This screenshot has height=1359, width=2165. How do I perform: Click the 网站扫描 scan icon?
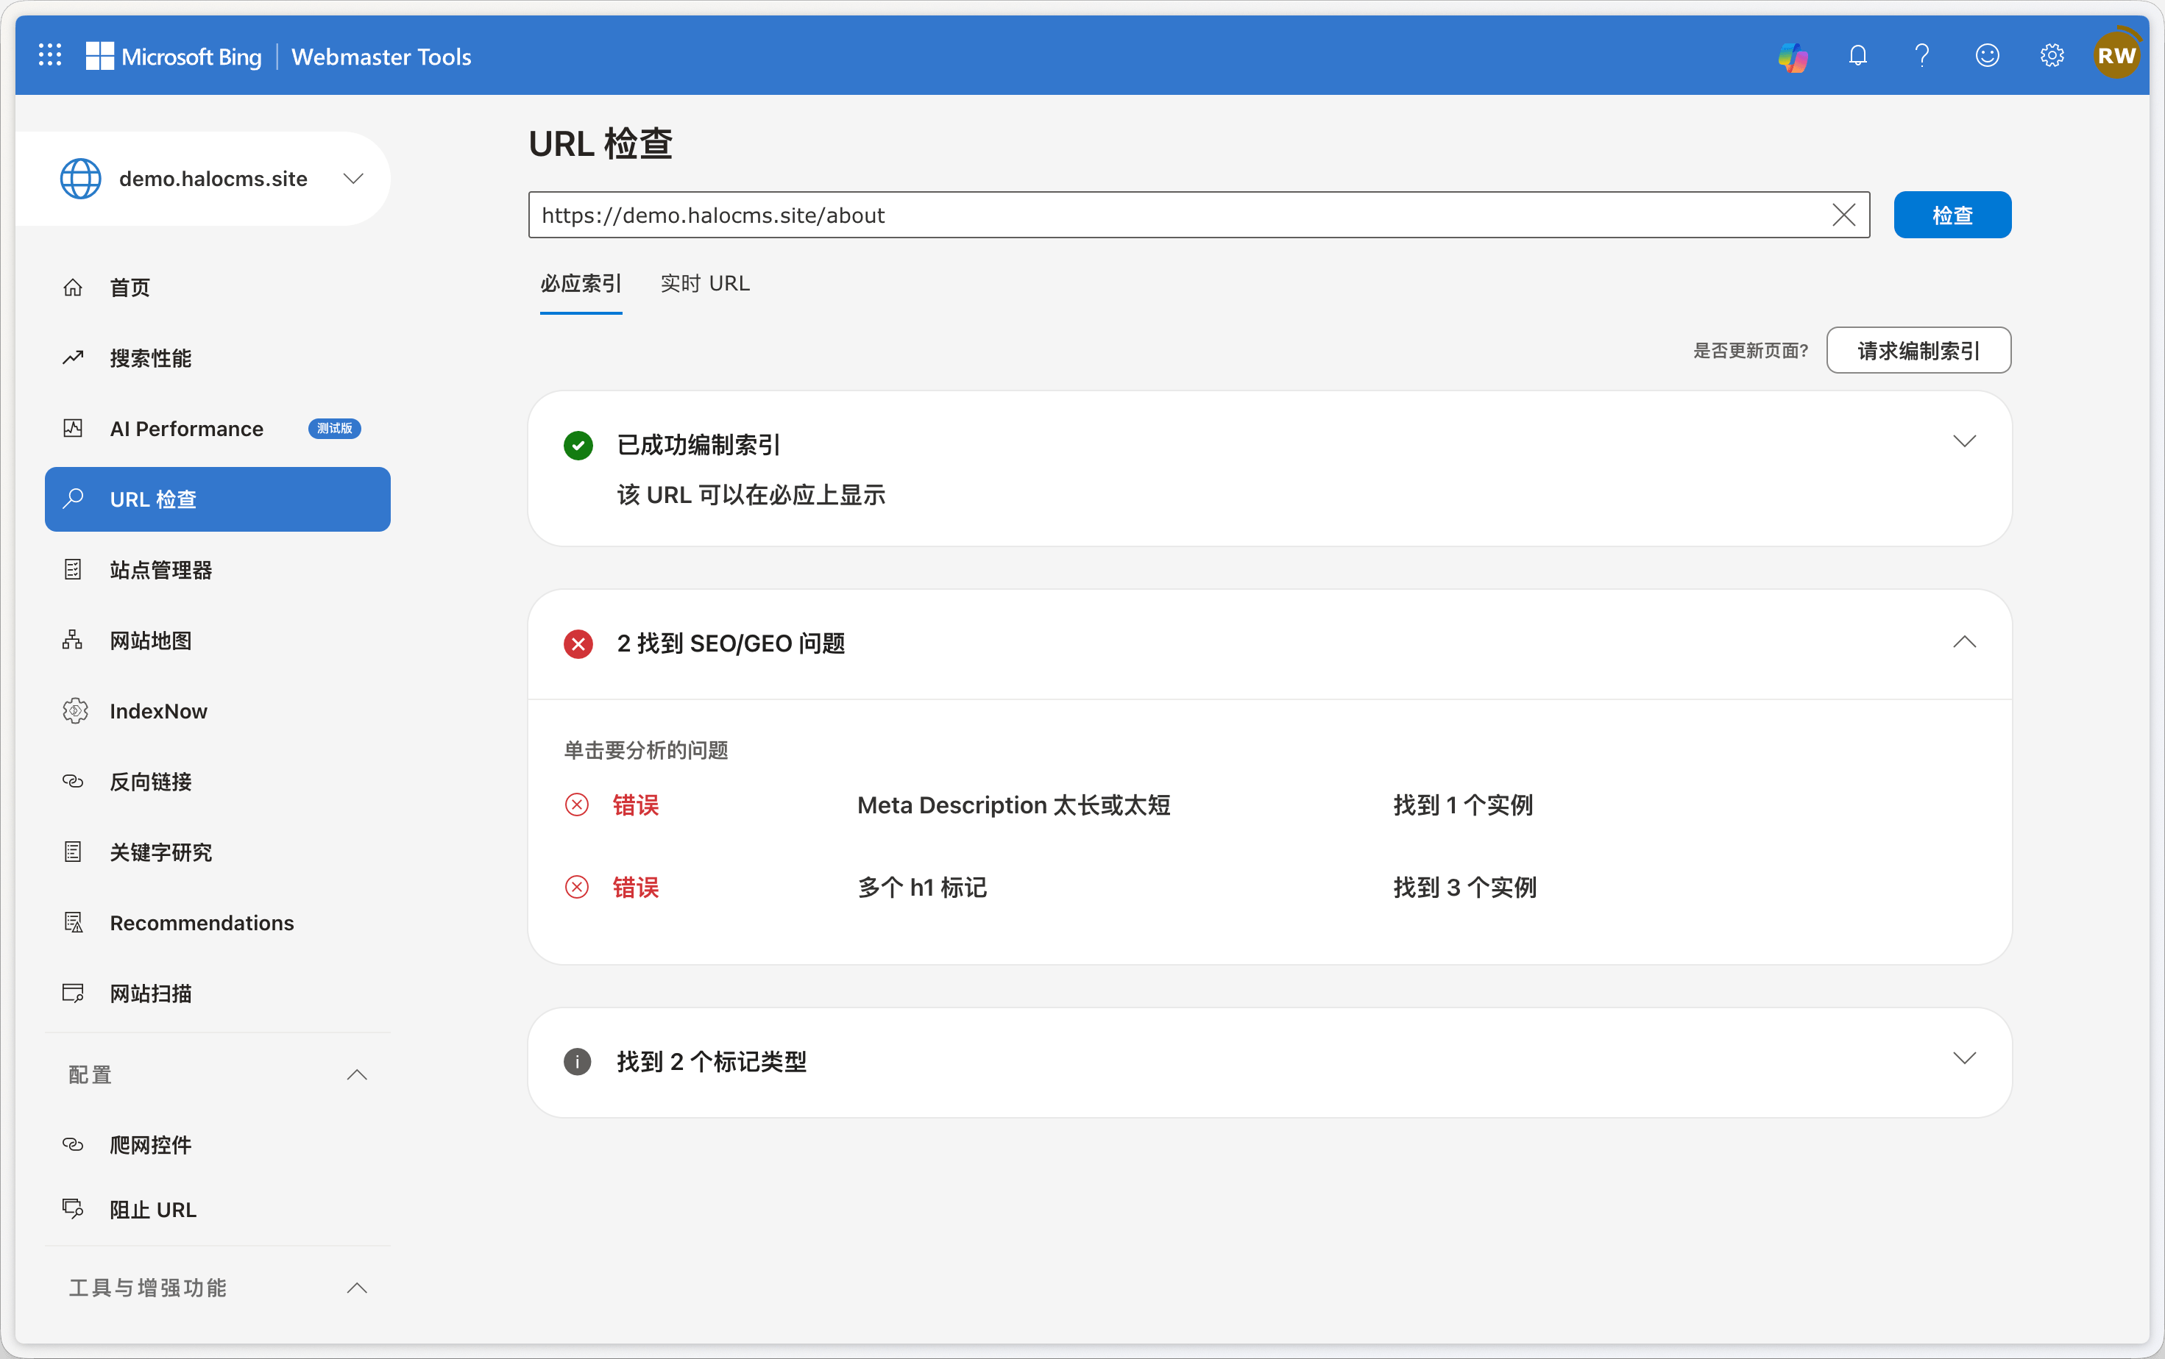click(x=73, y=993)
